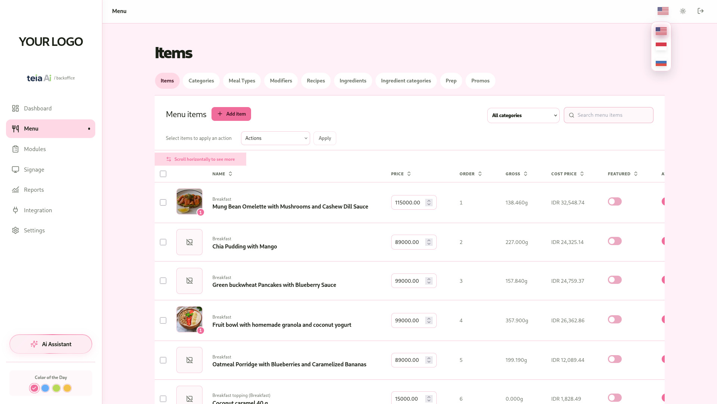Switch to the Promos tab
Screen dimensions: 717x404
[x=480, y=81]
